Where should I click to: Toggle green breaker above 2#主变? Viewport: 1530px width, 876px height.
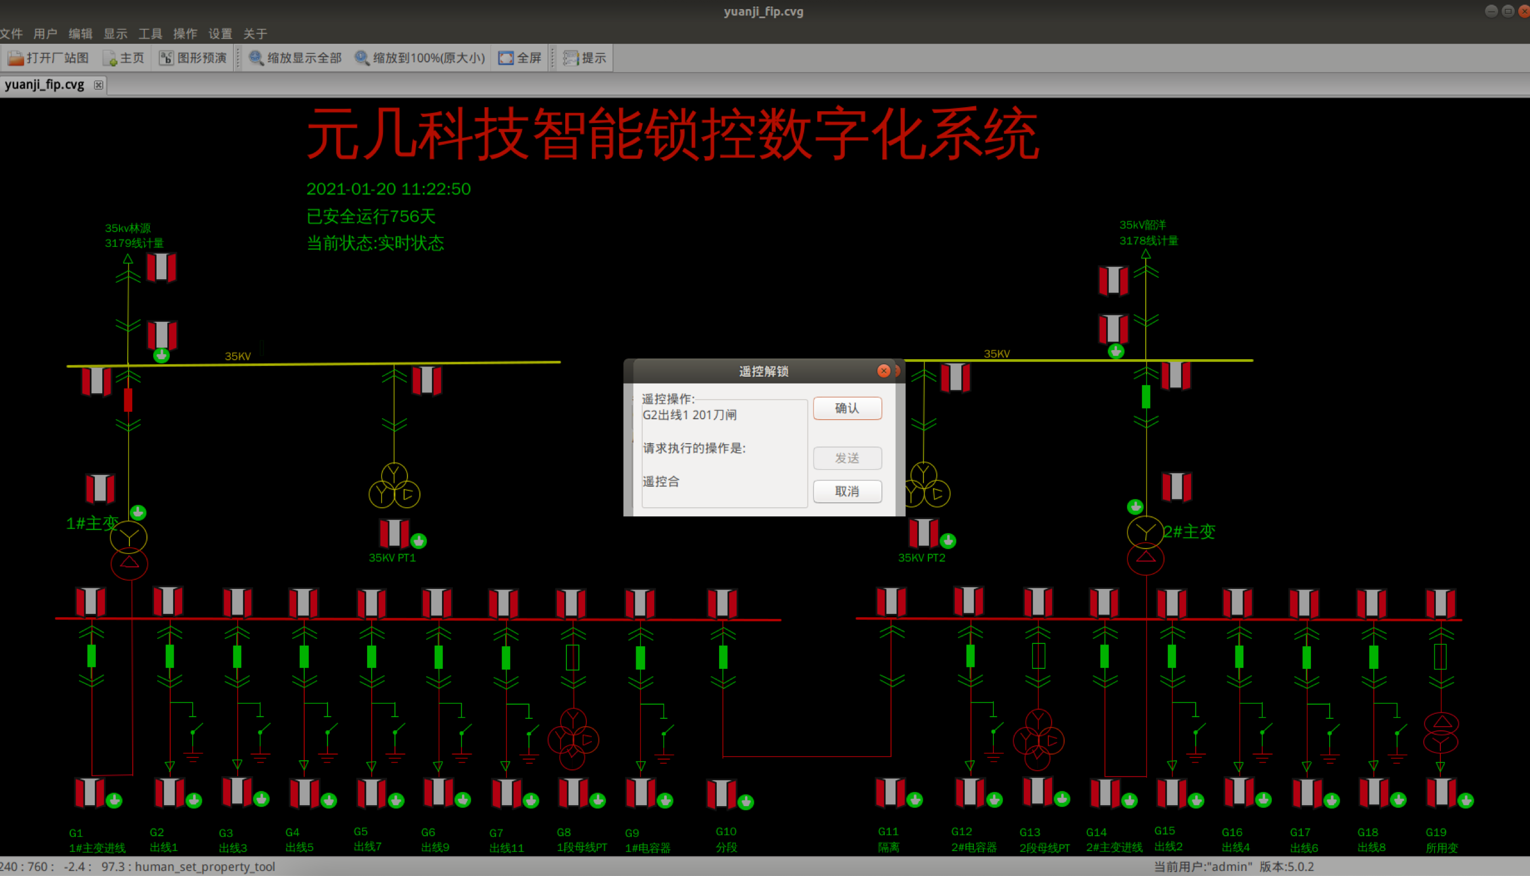[1146, 397]
